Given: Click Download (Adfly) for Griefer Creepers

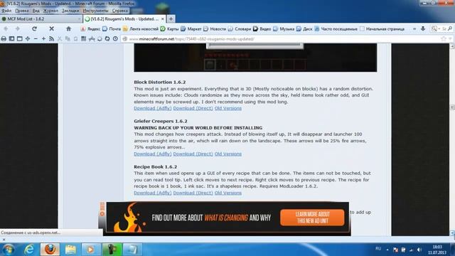Looking at the screenshot, I should pyautogui.click(x=153, y=154).
